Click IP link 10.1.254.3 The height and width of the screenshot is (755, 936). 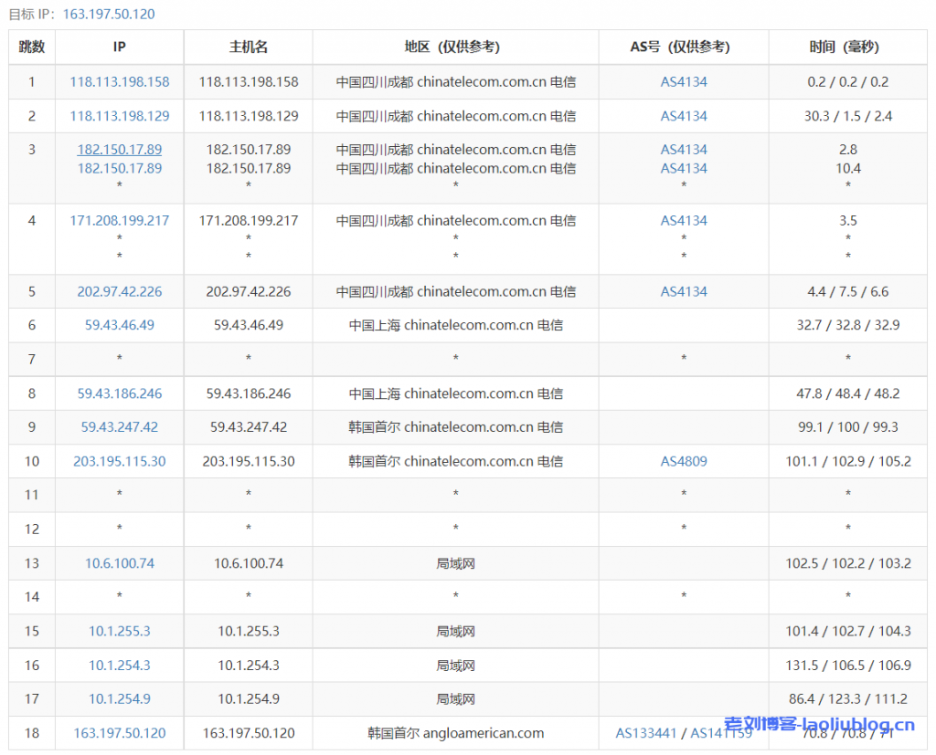(120, 666)
